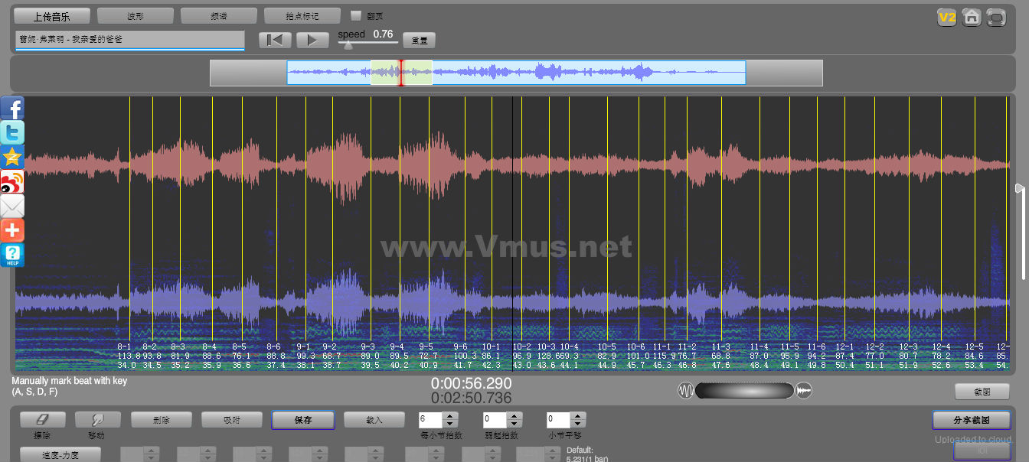Click the home icon at top right
This screenshot has width=1029, height=462.
[x=972, y=17]
